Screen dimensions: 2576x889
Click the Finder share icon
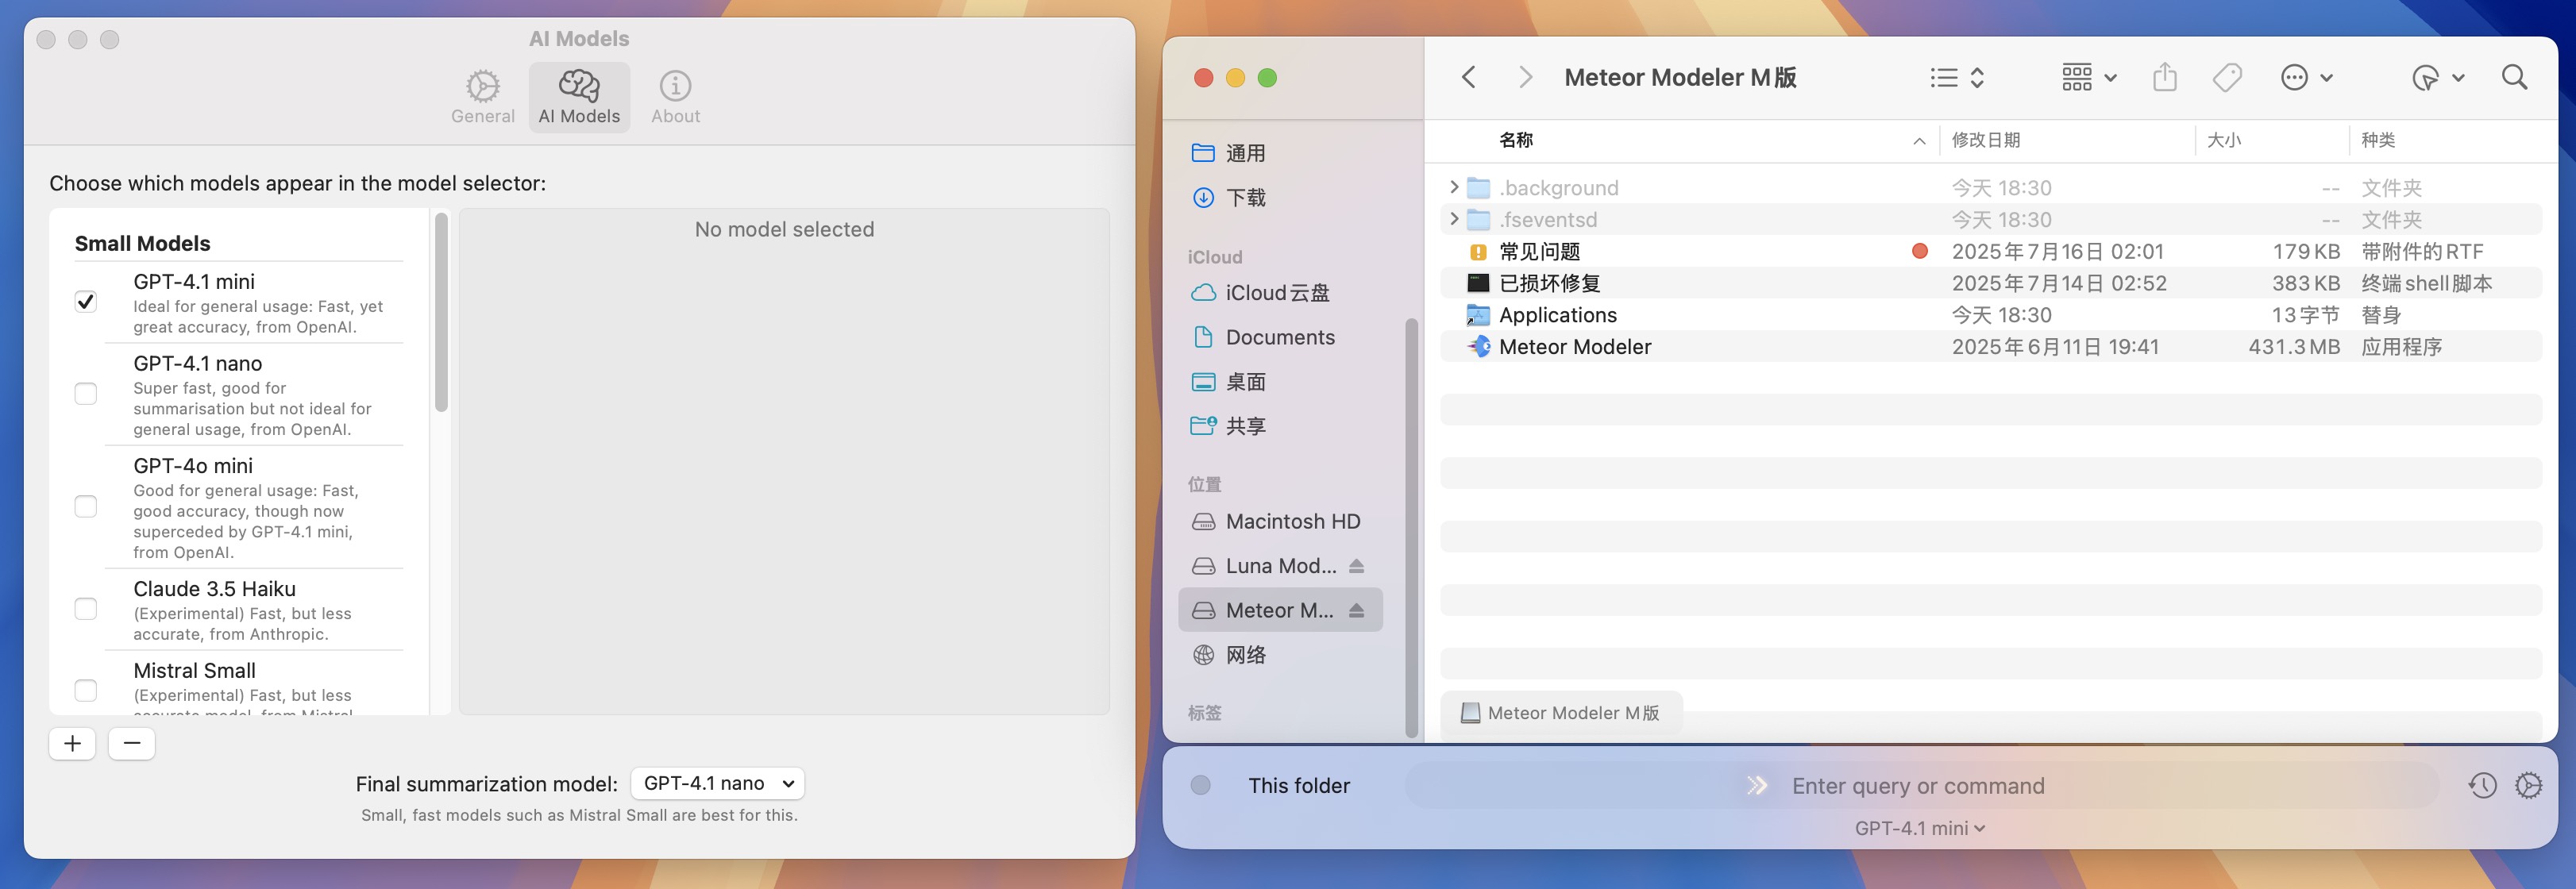pos(2164,77)
